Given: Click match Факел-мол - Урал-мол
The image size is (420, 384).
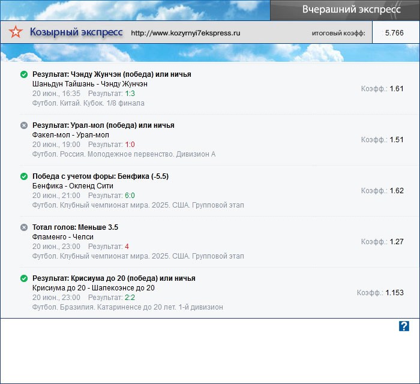Looking at the screenshot, I should coord(71,134).
